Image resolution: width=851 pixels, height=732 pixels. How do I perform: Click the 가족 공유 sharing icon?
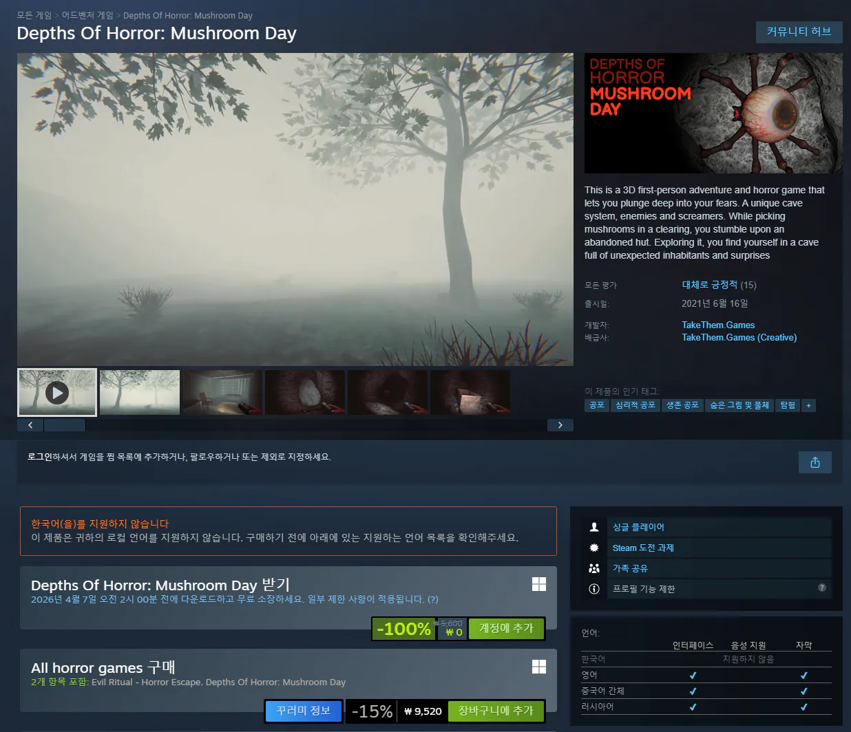pyautogui.click(x=593, y=568)
